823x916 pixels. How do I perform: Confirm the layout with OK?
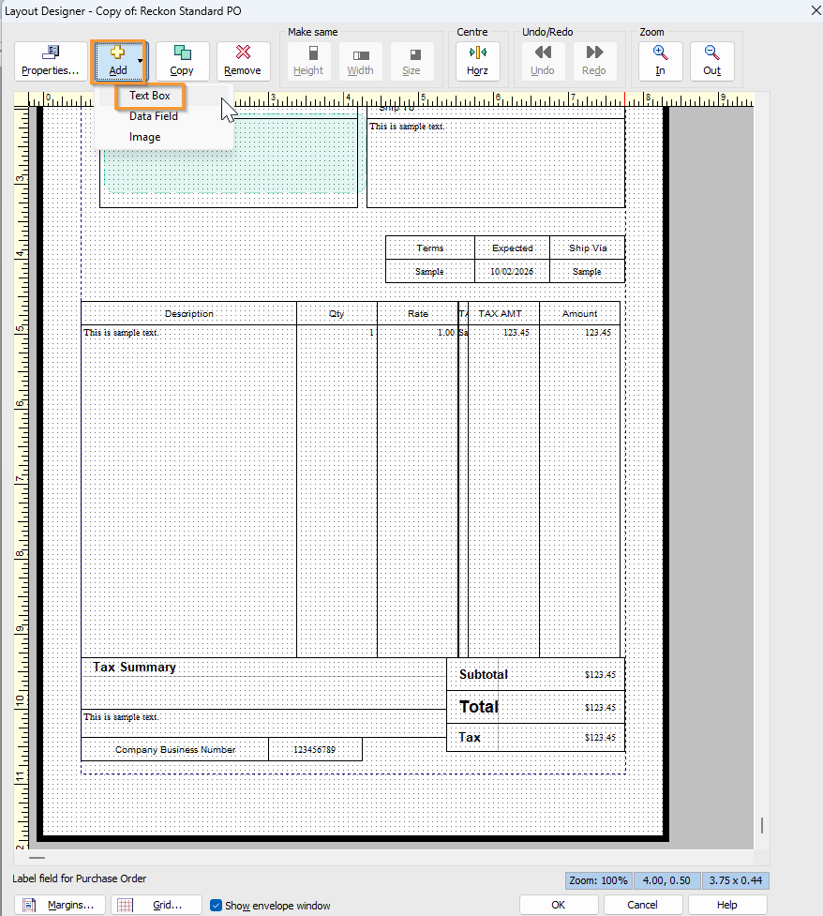(559, 905)
